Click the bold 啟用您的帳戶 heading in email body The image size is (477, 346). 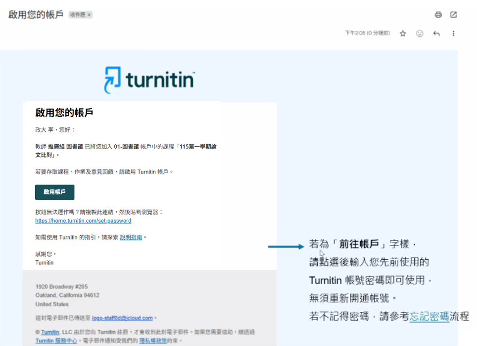[x=64, y=113]
